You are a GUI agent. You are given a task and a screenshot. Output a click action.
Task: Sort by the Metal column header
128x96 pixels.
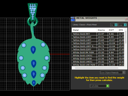(84, 30)
